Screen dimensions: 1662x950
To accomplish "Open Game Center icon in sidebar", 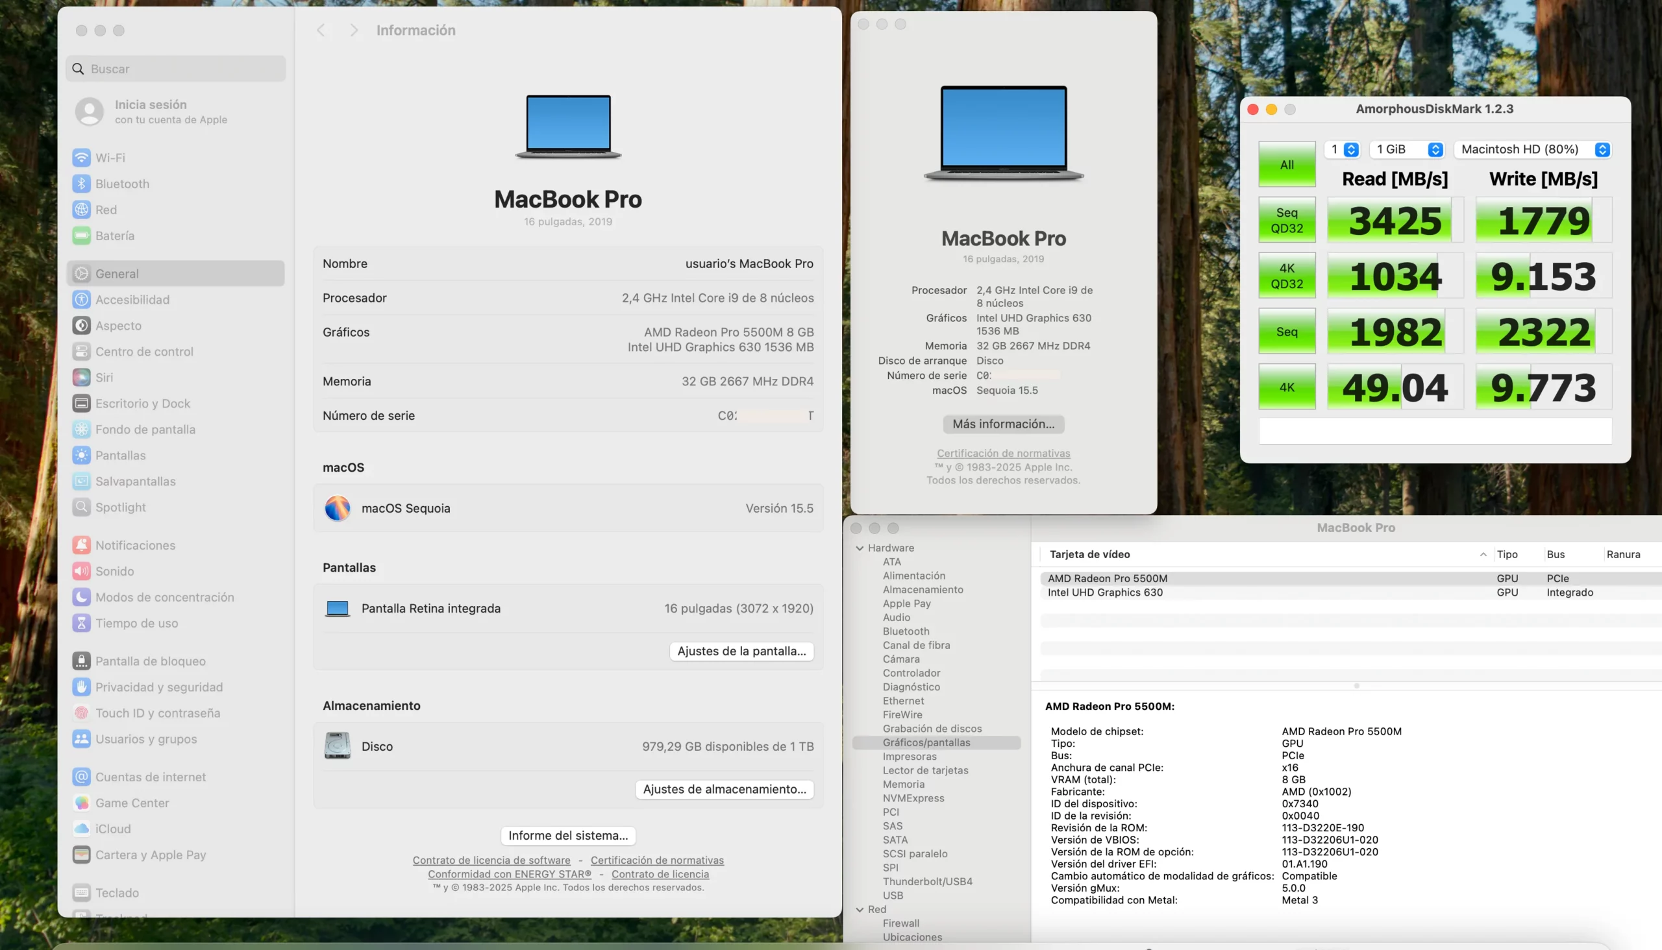I will [81, 803].
